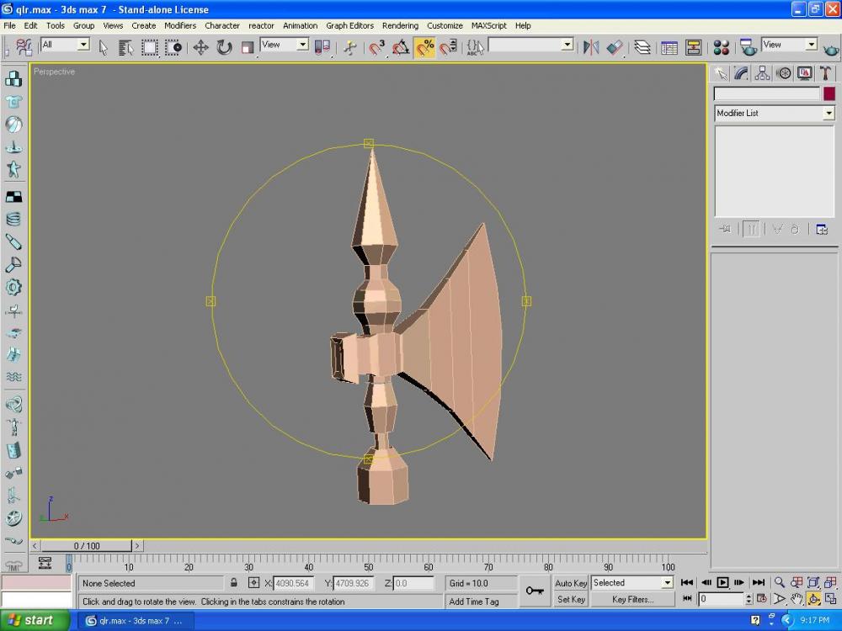The width and height of the screenshot is (842, 631).
Task: Select the Move tool in toolbar
Action: tap(200, 47)
